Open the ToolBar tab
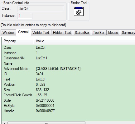The image size is (135, 124). click(x=99, y=33)
